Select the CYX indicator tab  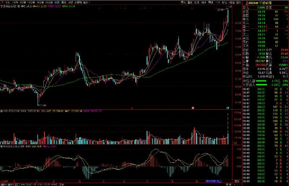point(40,185)
